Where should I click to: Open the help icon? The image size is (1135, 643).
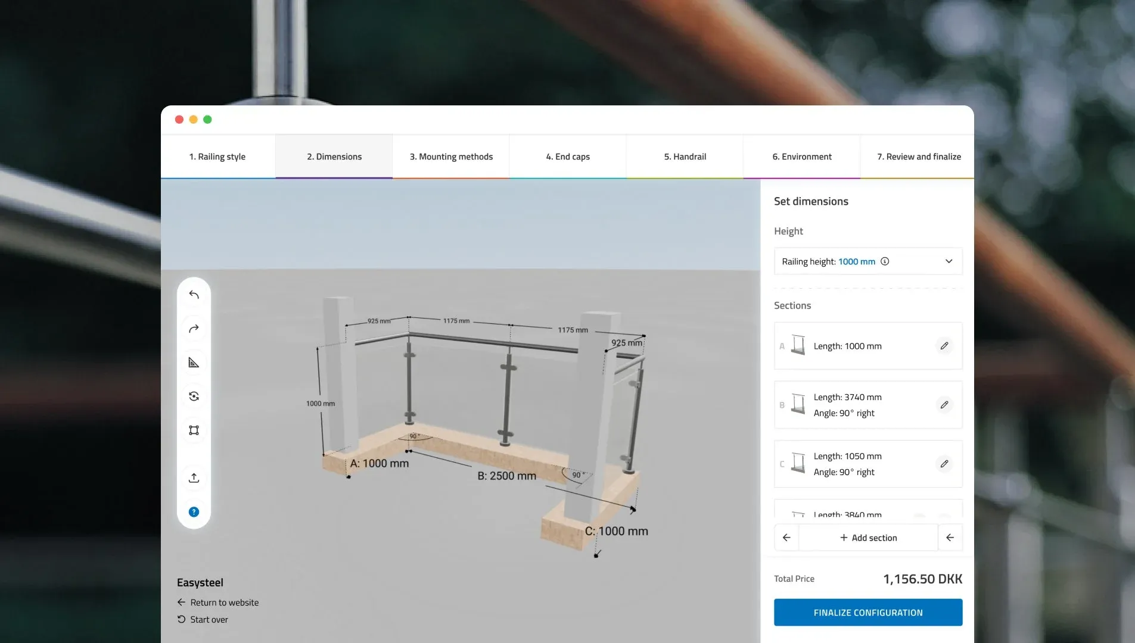[194, 511]
